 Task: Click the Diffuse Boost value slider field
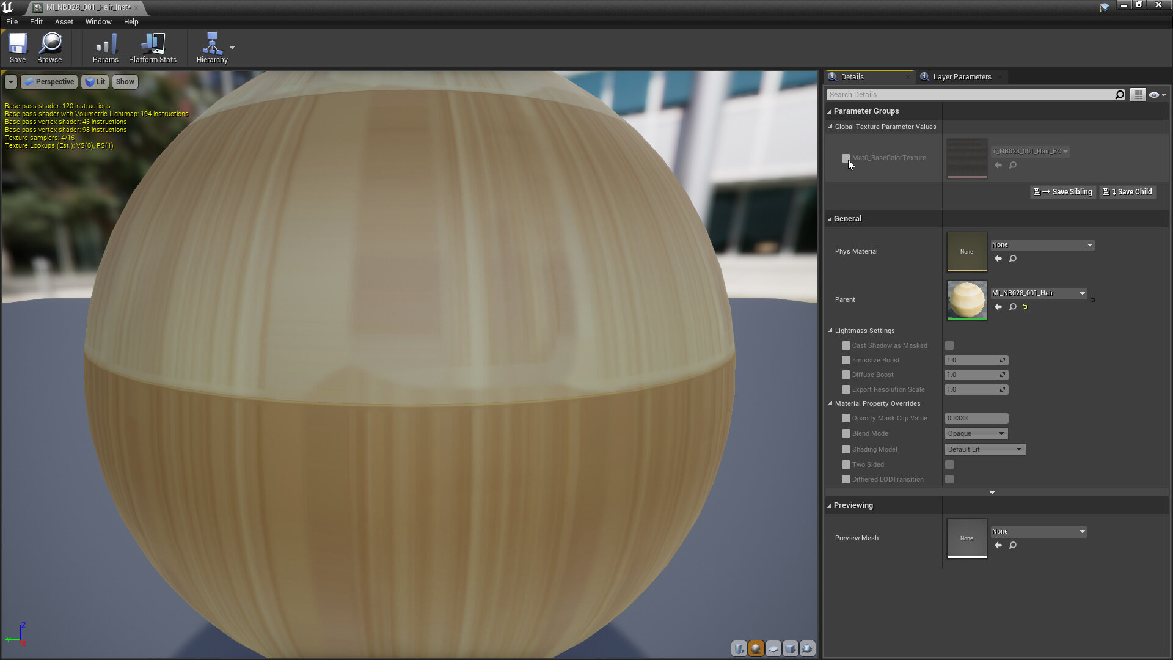tap(976, 375)
